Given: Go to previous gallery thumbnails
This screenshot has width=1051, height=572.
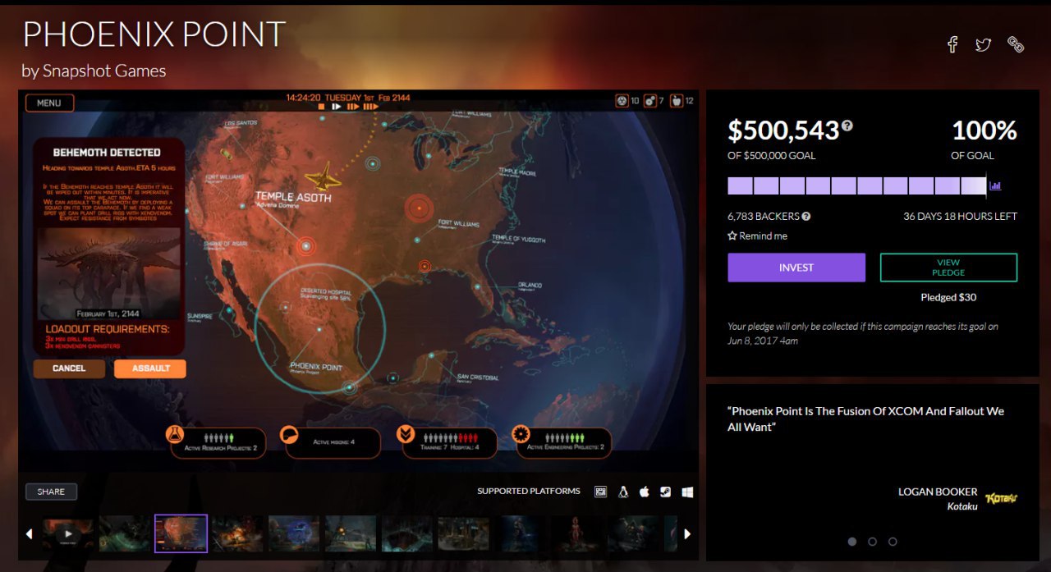Looking at the screenshot, I should 30,533.
